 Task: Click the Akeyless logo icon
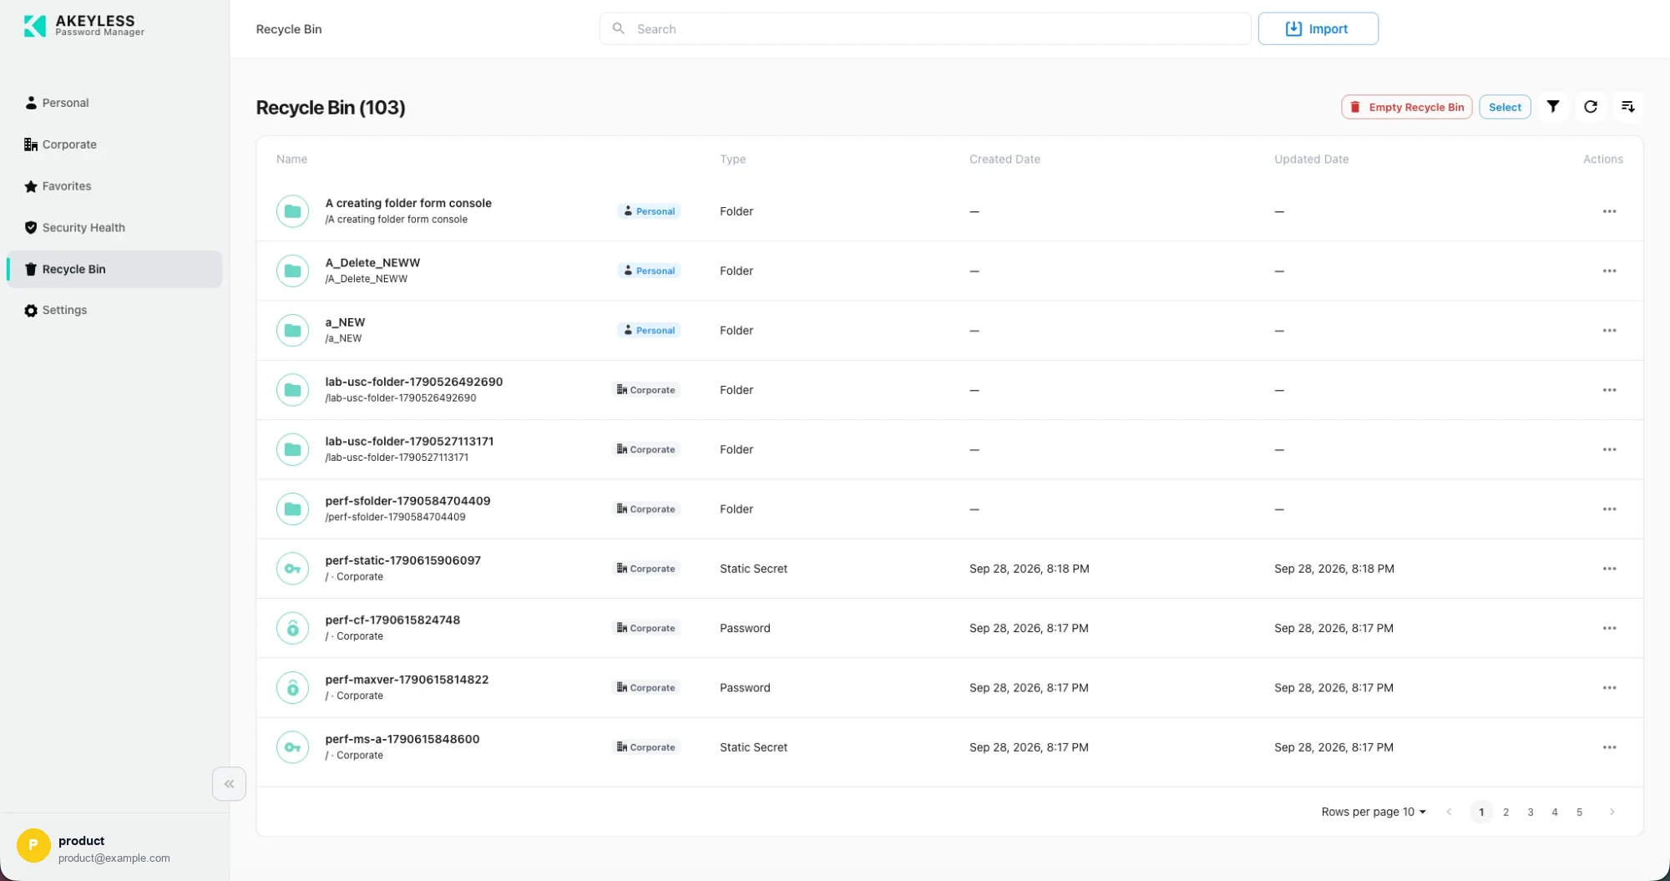35,26
